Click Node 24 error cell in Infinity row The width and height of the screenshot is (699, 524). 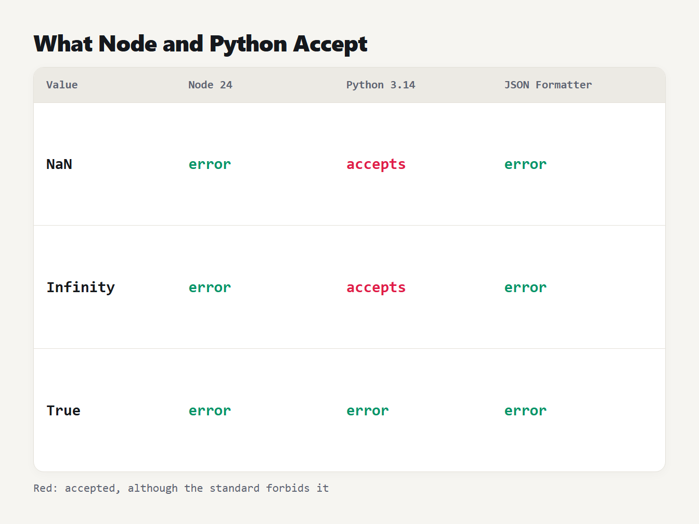tap(210, 287)
